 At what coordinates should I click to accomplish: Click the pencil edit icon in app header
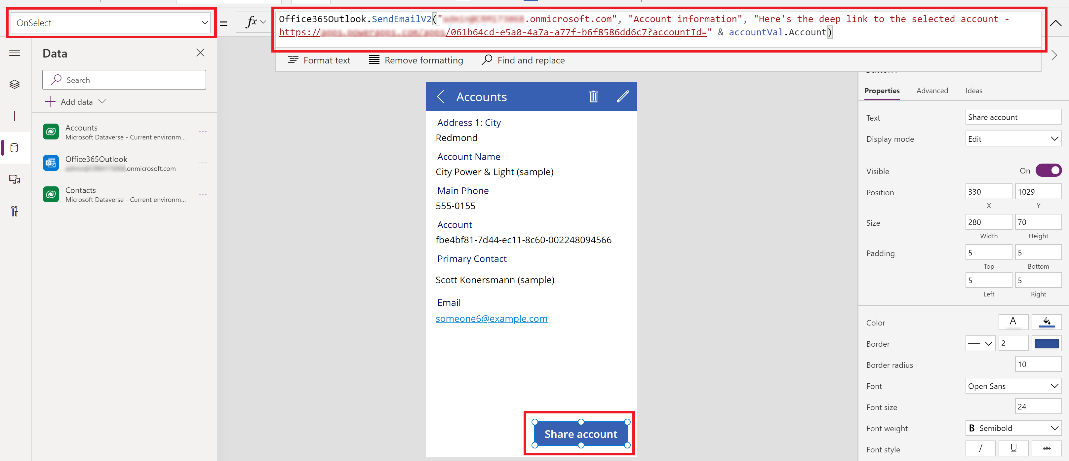coord(622,97)
